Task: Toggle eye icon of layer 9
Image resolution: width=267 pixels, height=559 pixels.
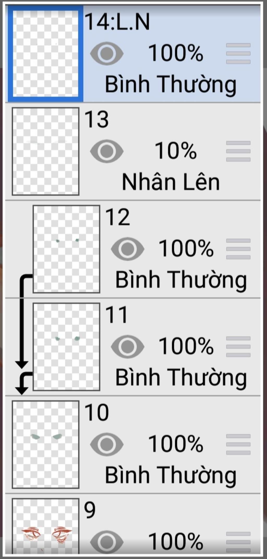Action: coord(107,541)
